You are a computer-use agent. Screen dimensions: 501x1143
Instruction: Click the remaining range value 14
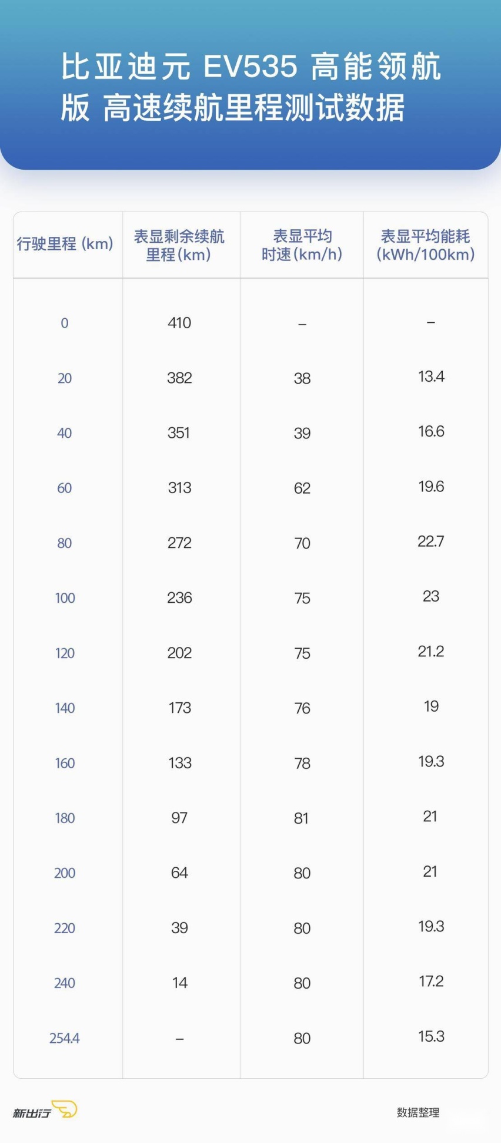coord(180,983)
